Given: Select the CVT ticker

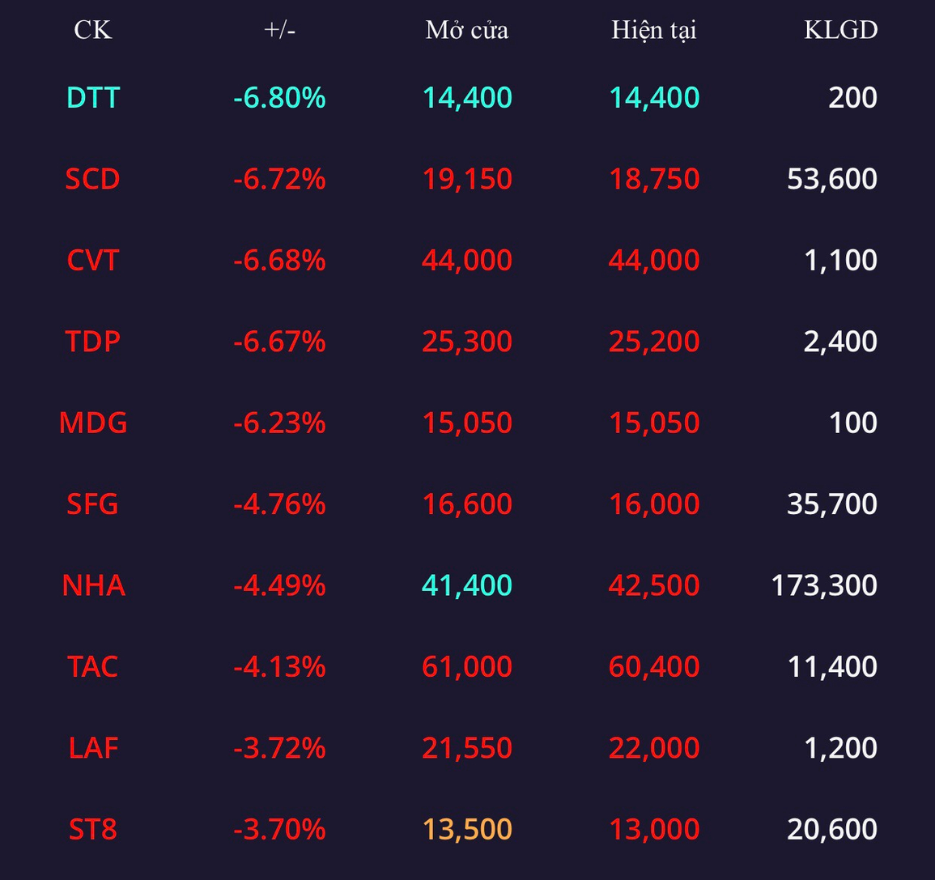Looking at the screenshot, I should coord(93,260).
